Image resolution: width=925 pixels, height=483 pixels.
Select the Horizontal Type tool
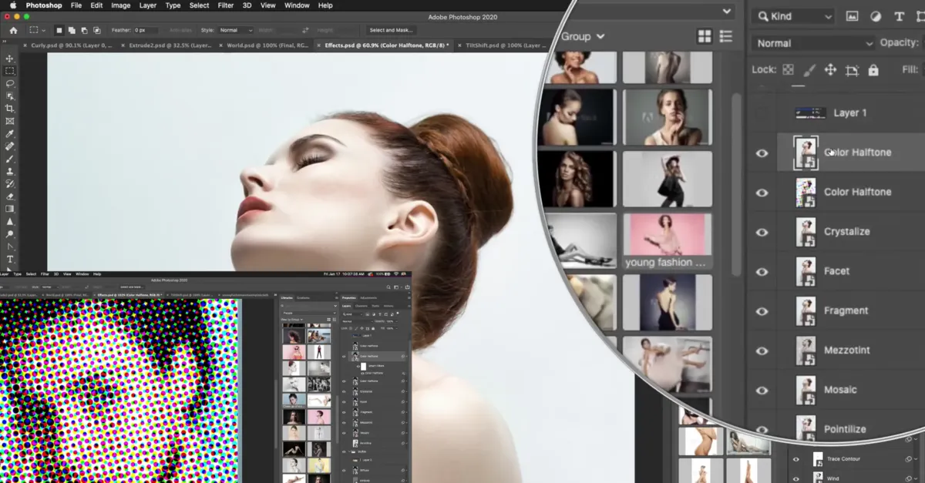coord(10,260)
